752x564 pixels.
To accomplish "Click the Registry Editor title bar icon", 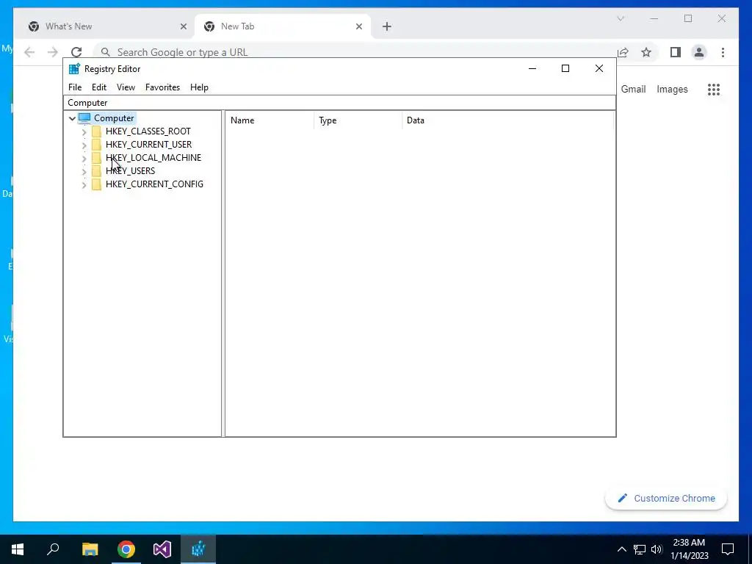I will coord(74,69).
